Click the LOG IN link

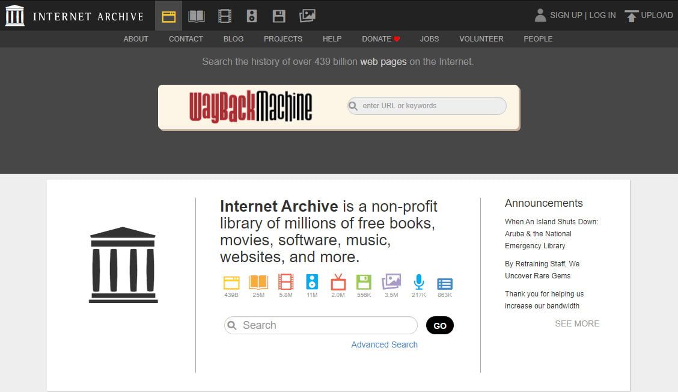602,15
